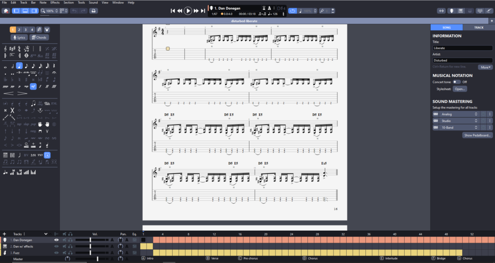Mute the Dan Donegan track

click(64, 240)
